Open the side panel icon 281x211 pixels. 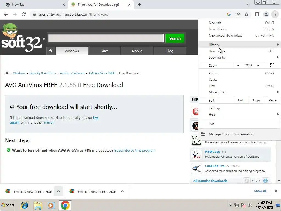pyautogui.click(x=257, y=14)
